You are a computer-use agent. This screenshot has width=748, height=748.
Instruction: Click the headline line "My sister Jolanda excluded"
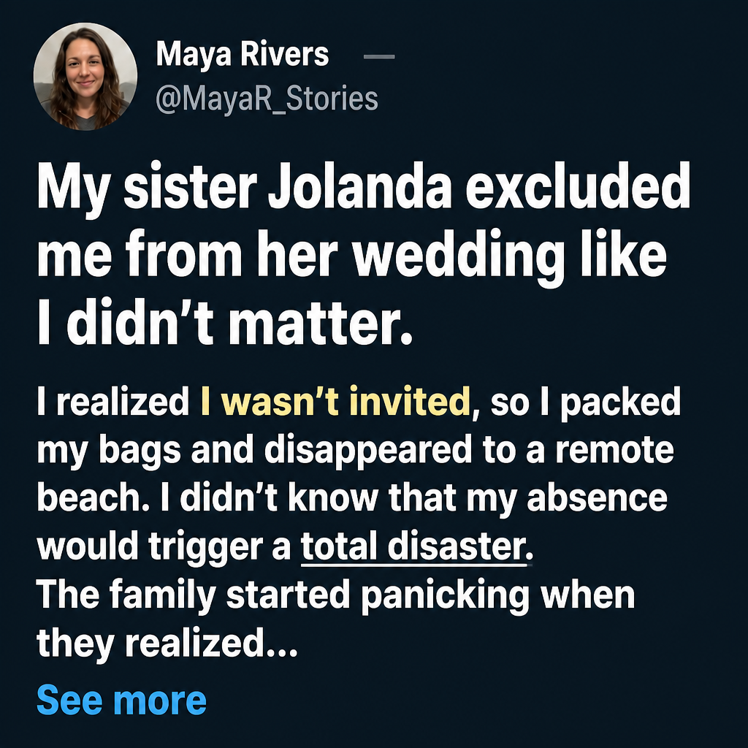pyautogui.click(x=364, y=187)
